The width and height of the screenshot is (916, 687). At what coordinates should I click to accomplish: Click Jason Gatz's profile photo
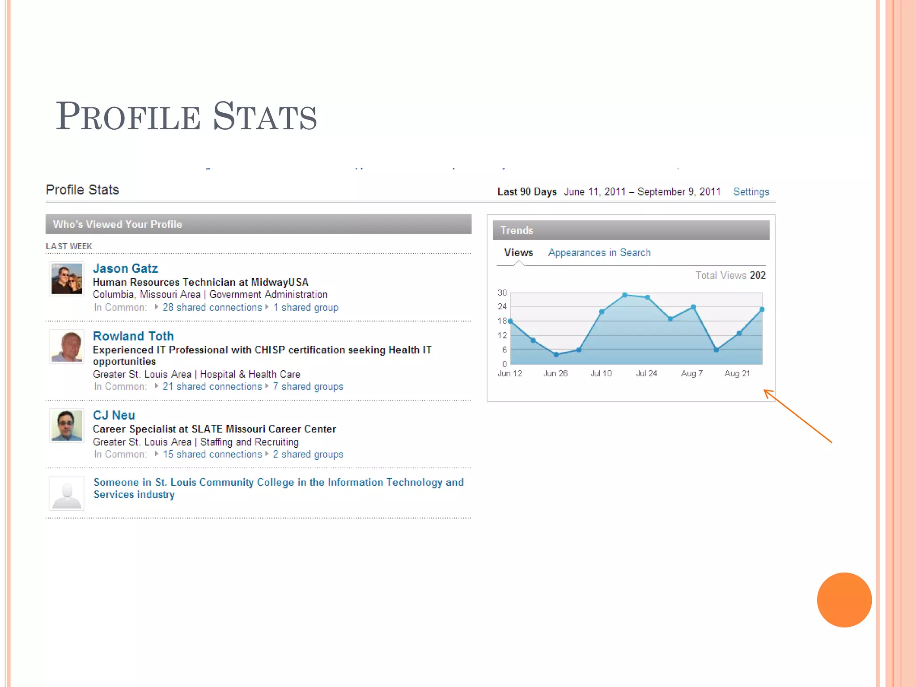click(x=67, y=279)
